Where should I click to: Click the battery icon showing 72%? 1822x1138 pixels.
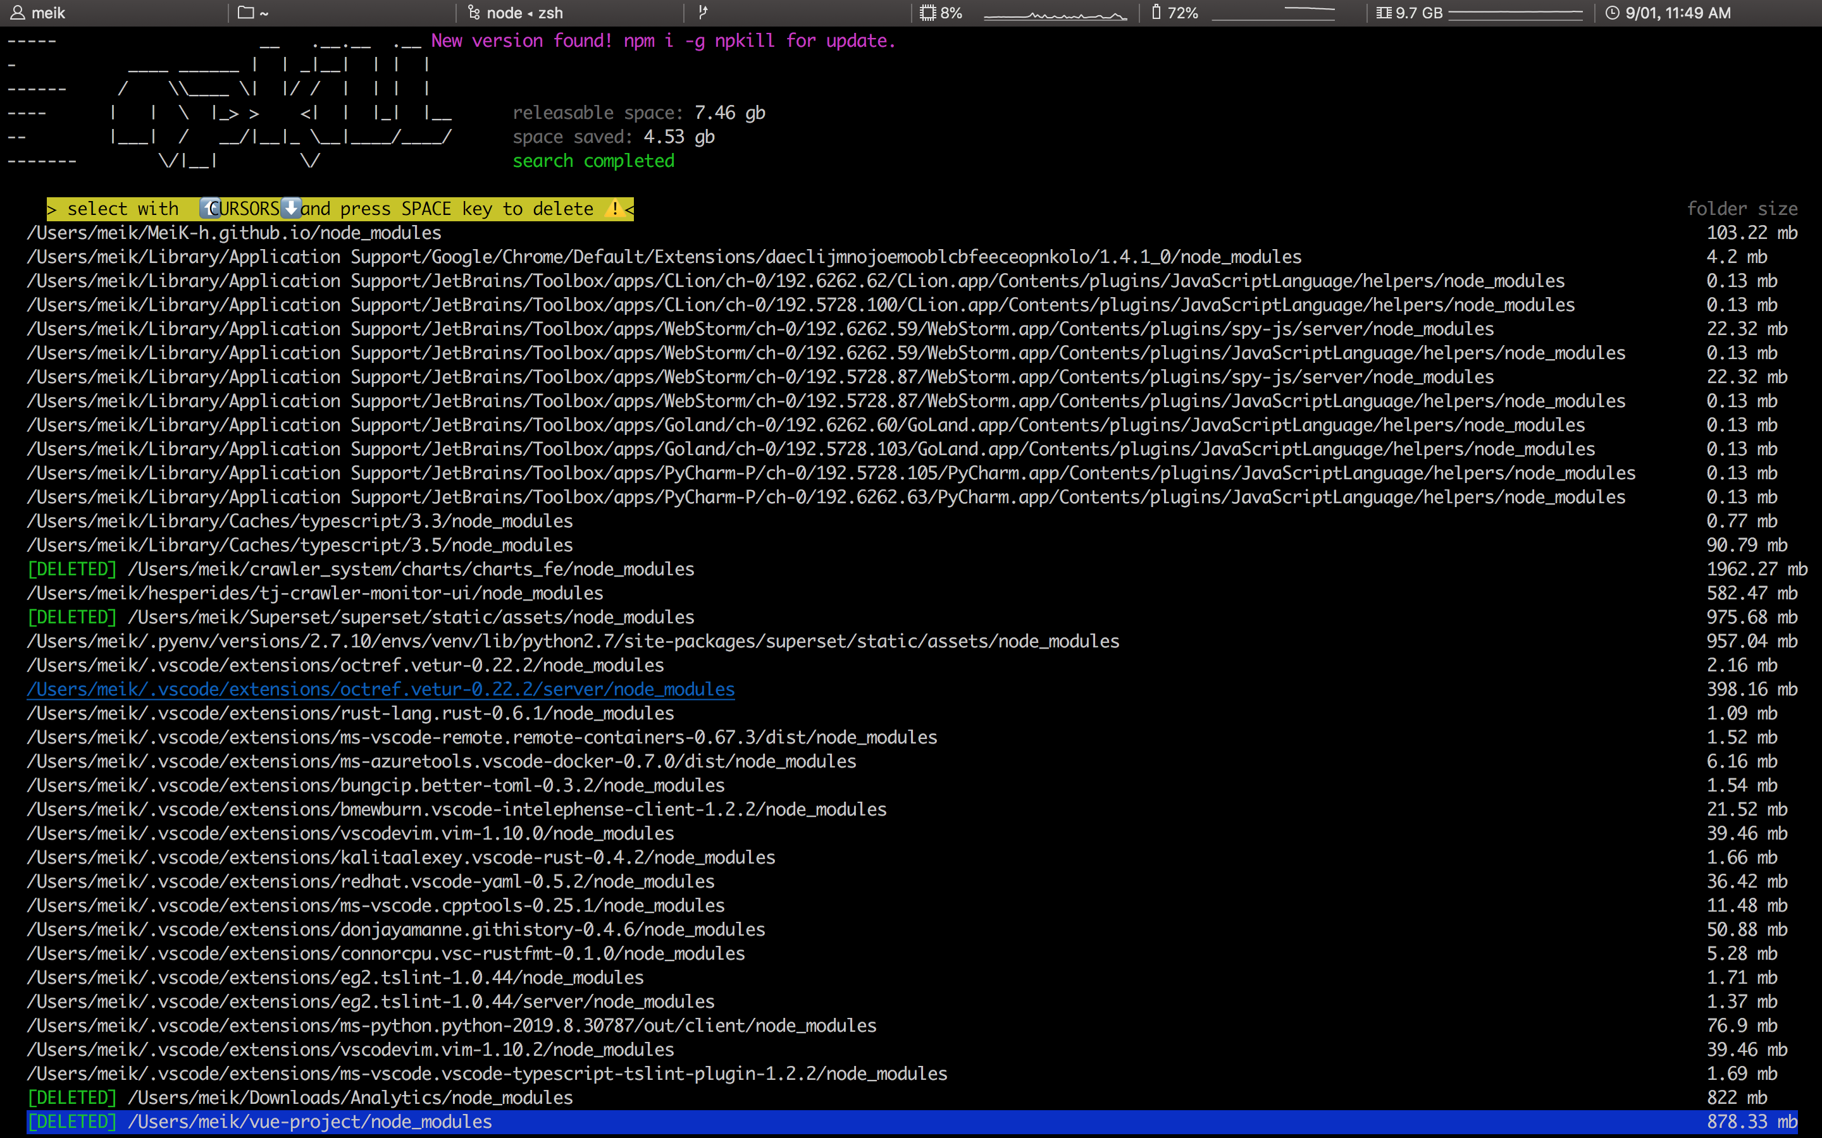[x=1156, y=13]
